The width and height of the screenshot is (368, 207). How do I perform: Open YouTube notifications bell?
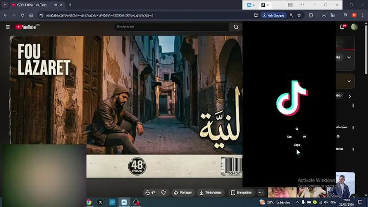point(342,27)
